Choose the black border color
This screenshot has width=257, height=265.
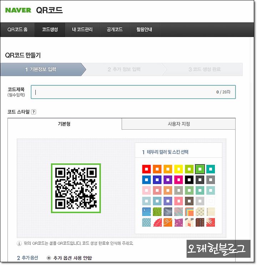pyautogui.click(x=189, y=180)
